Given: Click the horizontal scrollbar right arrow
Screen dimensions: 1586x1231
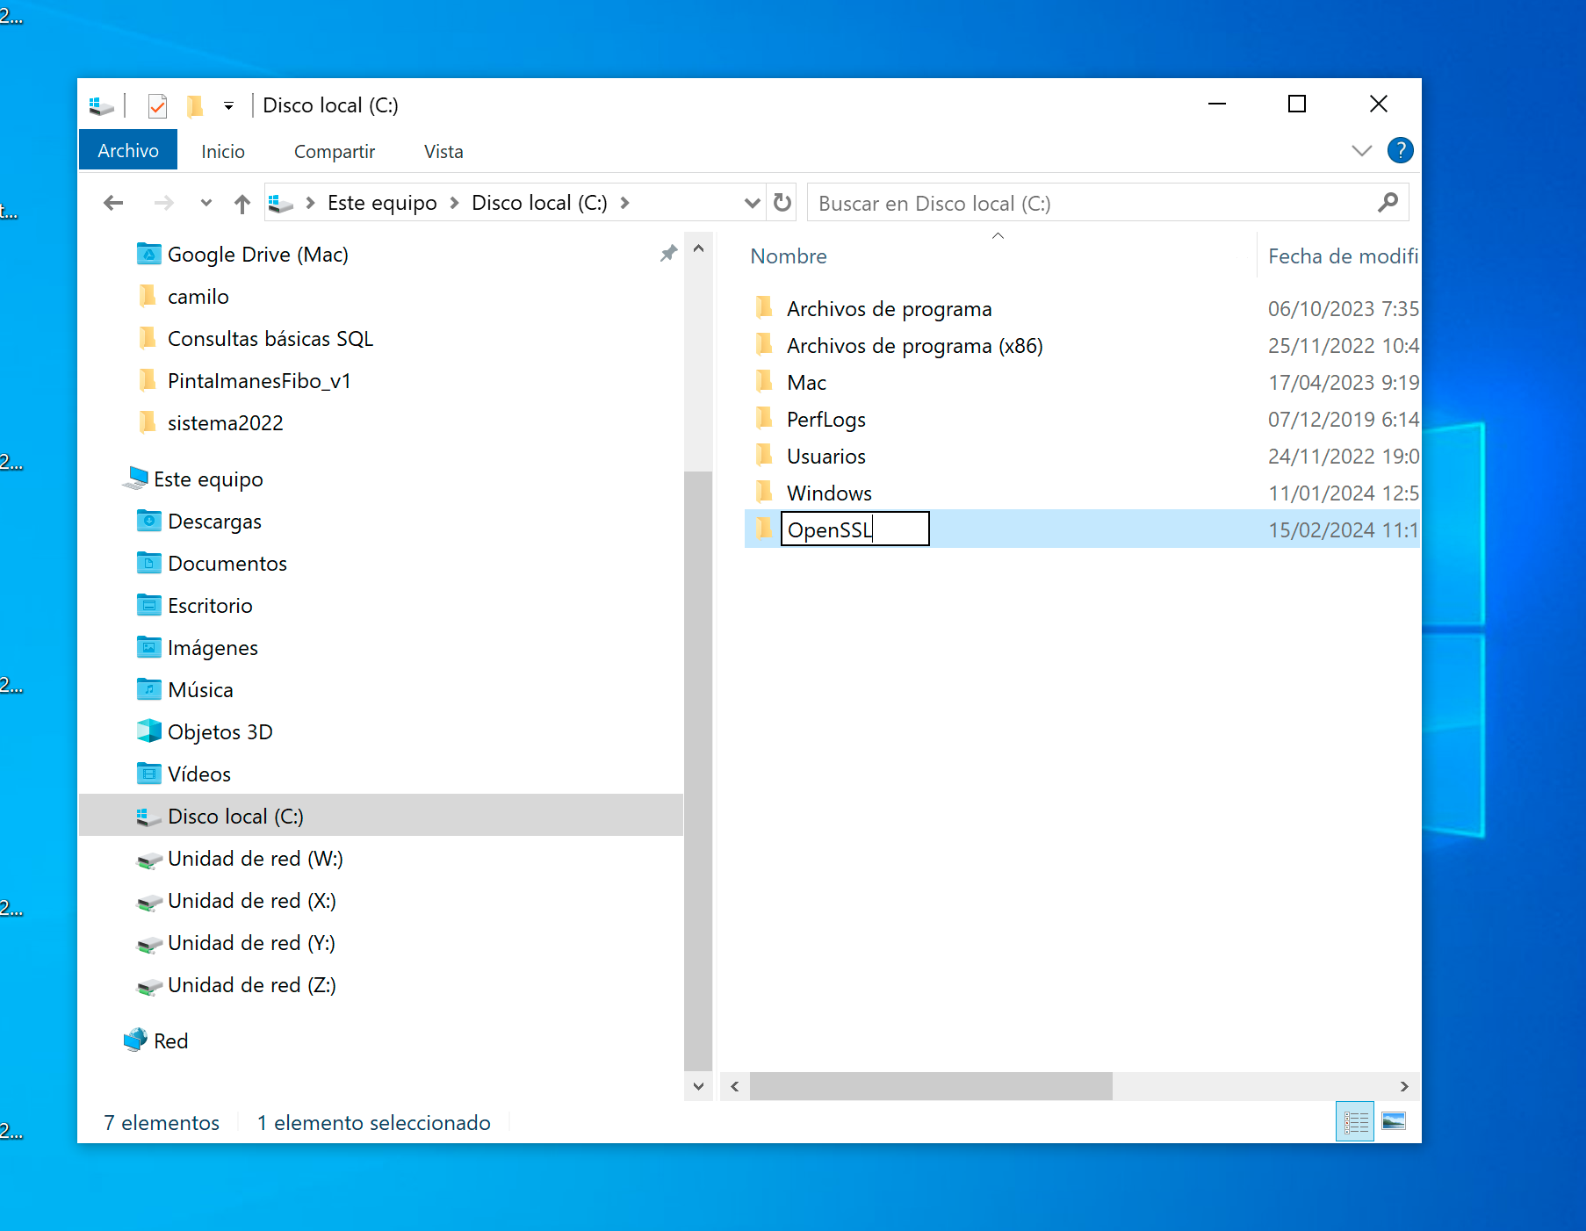Looking at the screenshot, I should tap(1404, 1087).
